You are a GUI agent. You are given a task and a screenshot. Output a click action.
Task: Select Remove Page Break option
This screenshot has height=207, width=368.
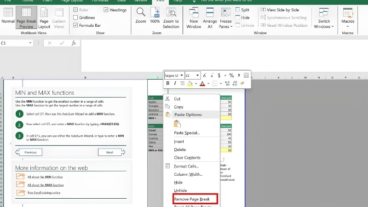(x=195, y=199)
